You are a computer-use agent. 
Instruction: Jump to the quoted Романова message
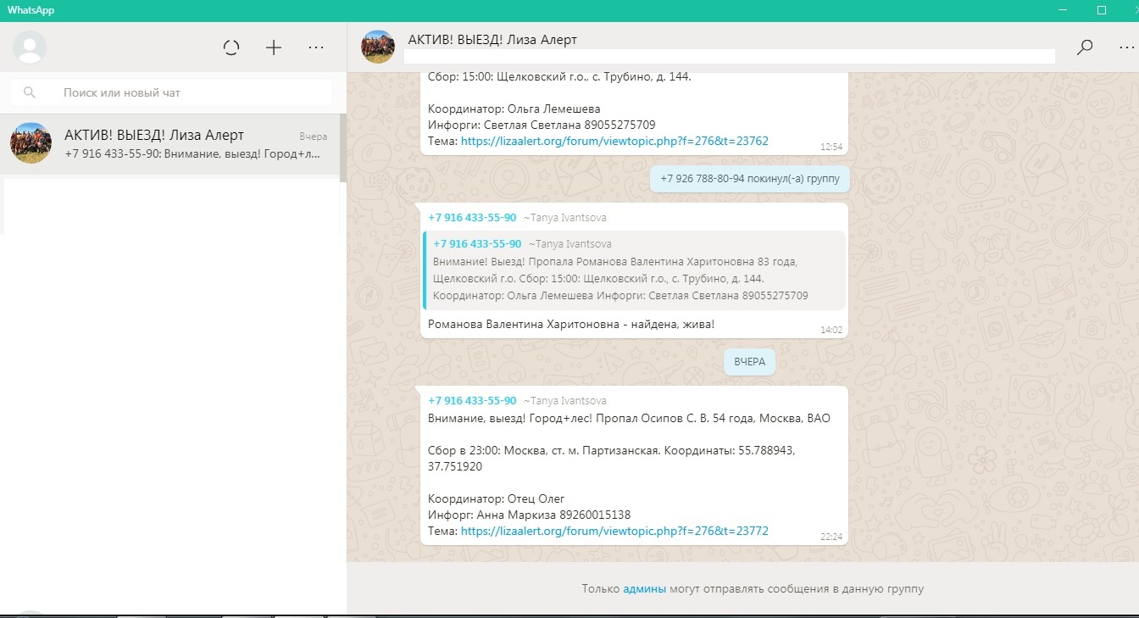[x=634, y=270]
